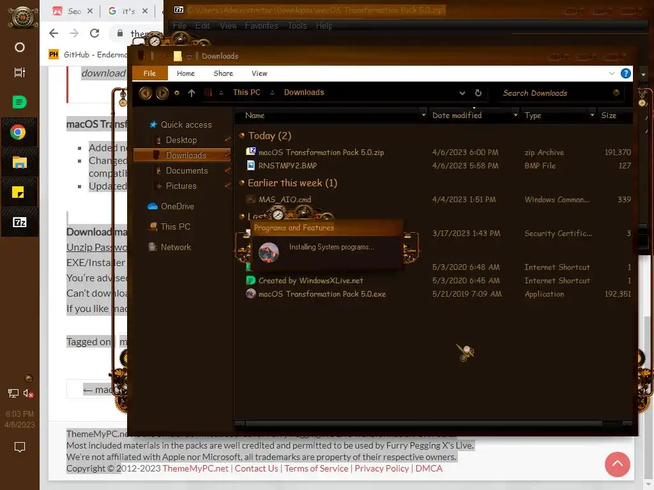Screen dimensions: 654x490
Task: Open Explorer help question mark icon
Action: 626,74
